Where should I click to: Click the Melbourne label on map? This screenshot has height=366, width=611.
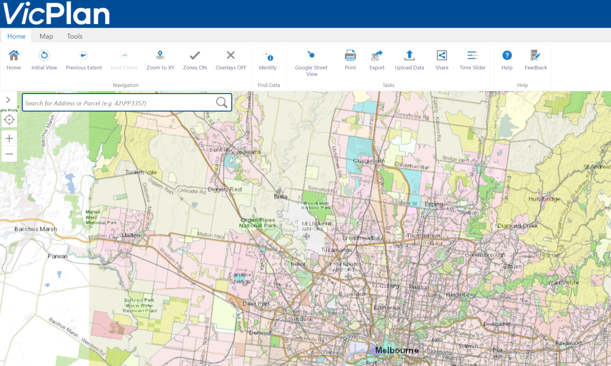coord(397,350)
